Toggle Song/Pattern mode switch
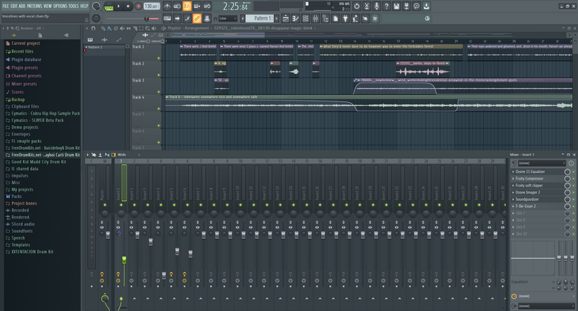Image resolution: width=578 pixels, height=311 pixels. click(x=109, y=6)
